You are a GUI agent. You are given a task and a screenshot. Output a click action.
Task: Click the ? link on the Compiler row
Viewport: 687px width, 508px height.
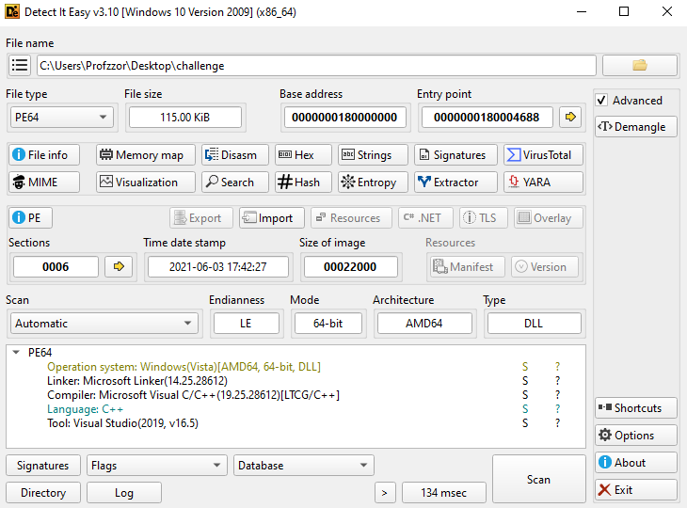557,394
